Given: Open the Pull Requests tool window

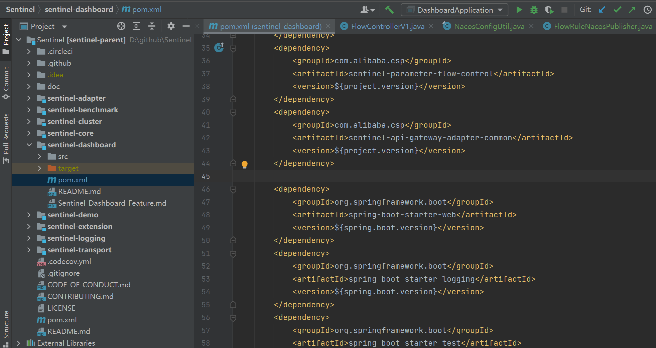Looking at the screenshot, I should pos(6,138).
